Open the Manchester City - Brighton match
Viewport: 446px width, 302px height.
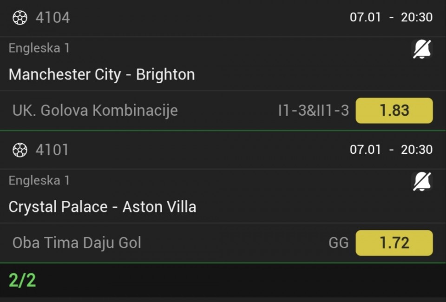[102, 74]
